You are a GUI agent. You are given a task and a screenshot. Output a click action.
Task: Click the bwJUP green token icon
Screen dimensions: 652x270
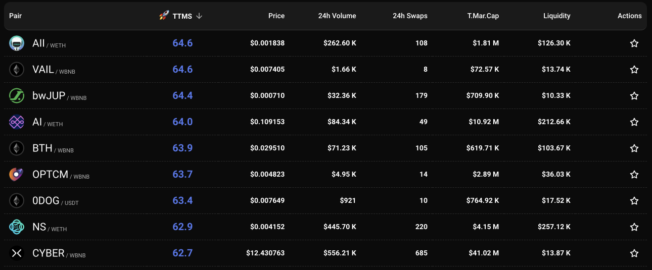[x=17, y=96]
